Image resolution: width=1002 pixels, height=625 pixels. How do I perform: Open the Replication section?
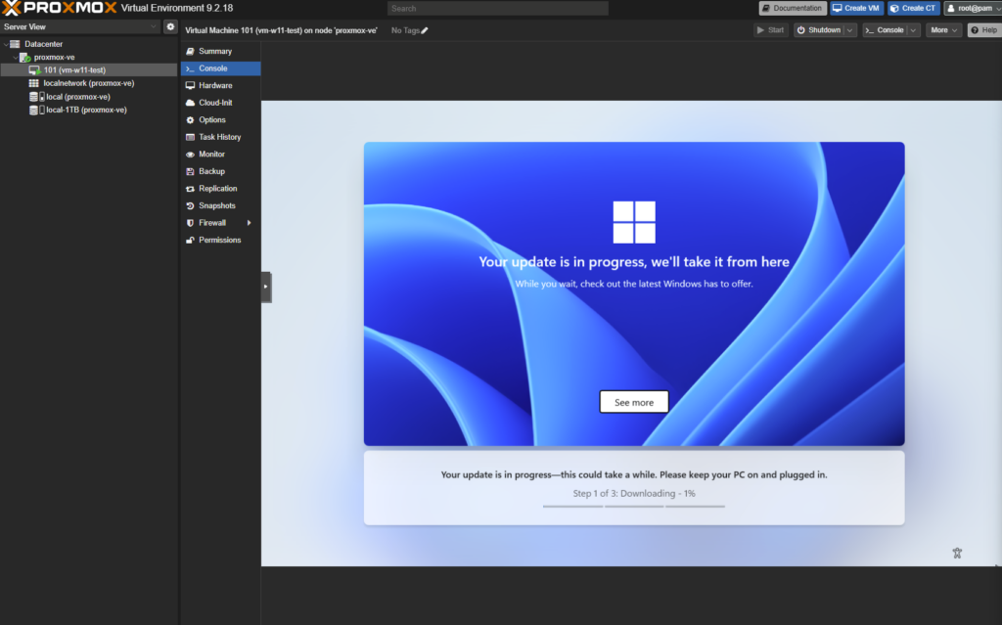click(x=220, y=189)
